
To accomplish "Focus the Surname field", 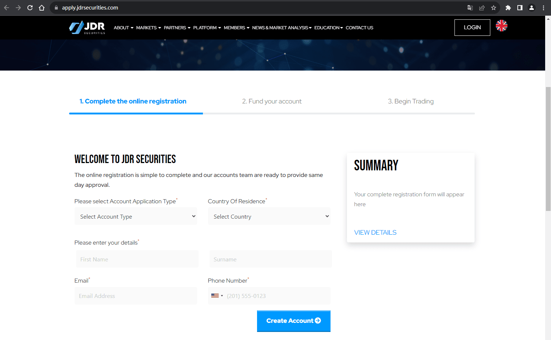I will pyautogui.click(x=271, y=259).
